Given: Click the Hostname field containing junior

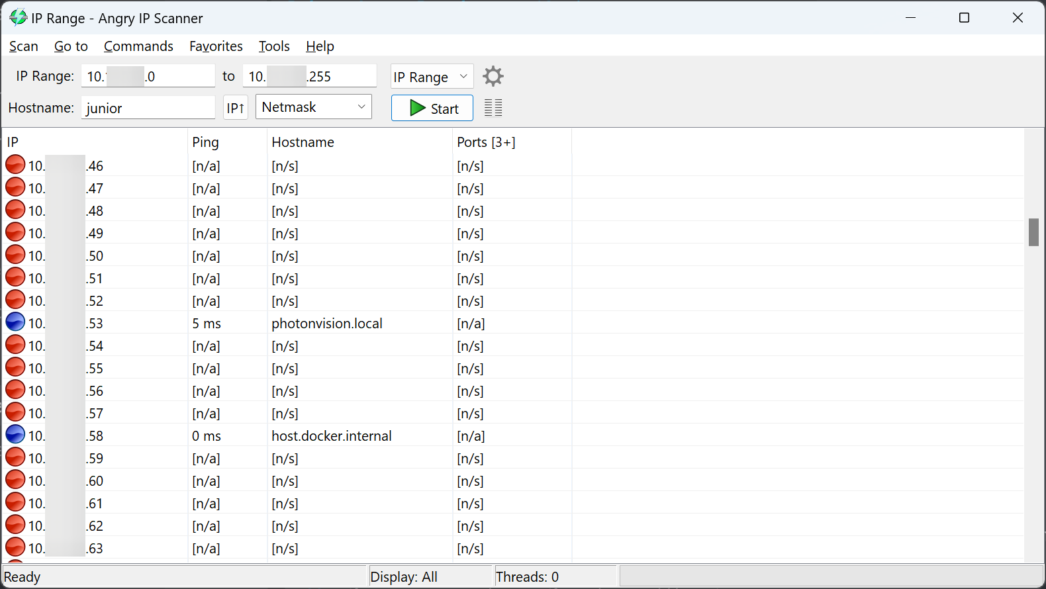Looking at the screenshot, I should (x=148, y=108).
